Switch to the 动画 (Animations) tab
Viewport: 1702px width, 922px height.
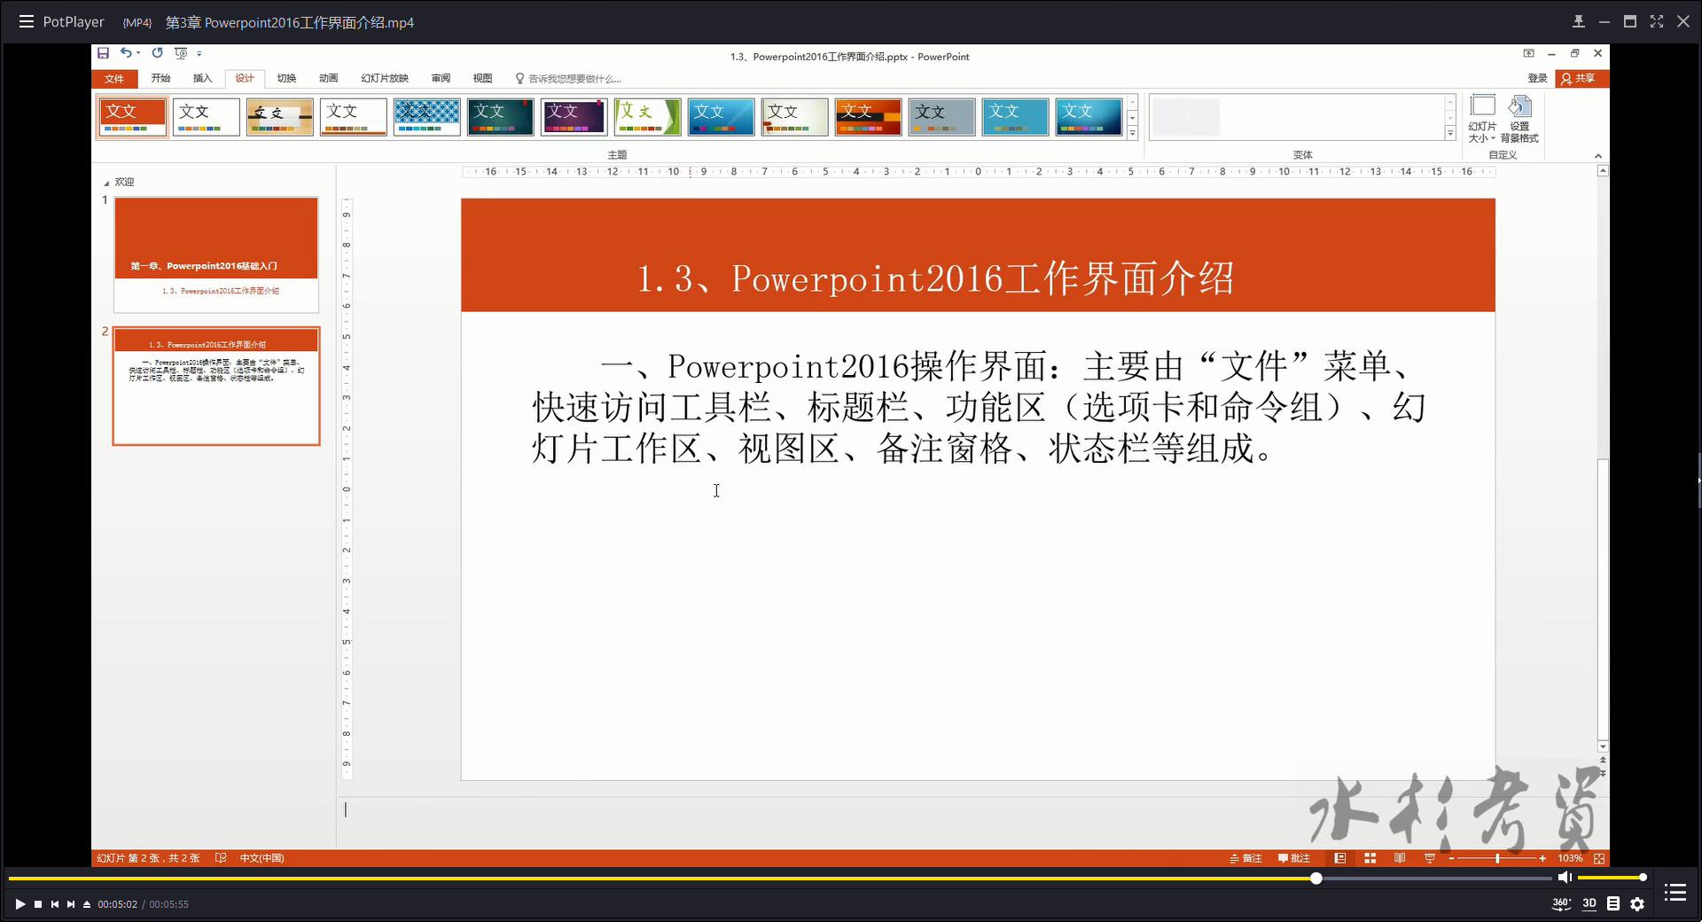coord(329,79)
